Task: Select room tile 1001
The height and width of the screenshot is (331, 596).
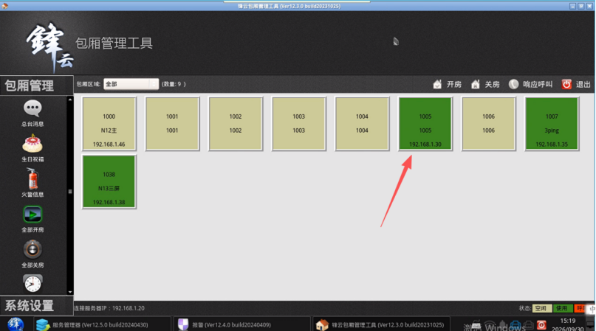Action: point(172,124)
